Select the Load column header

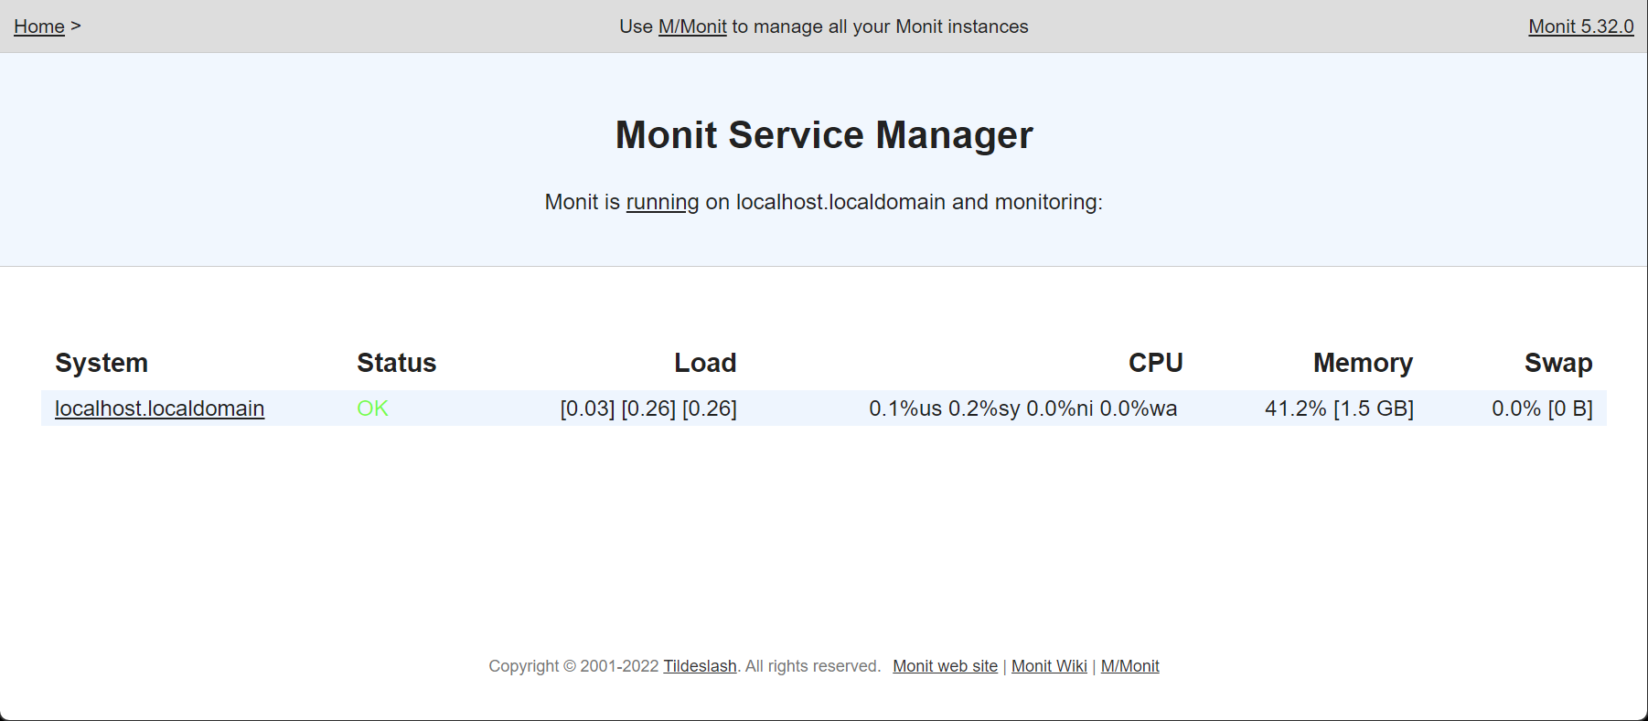(705, 363)
